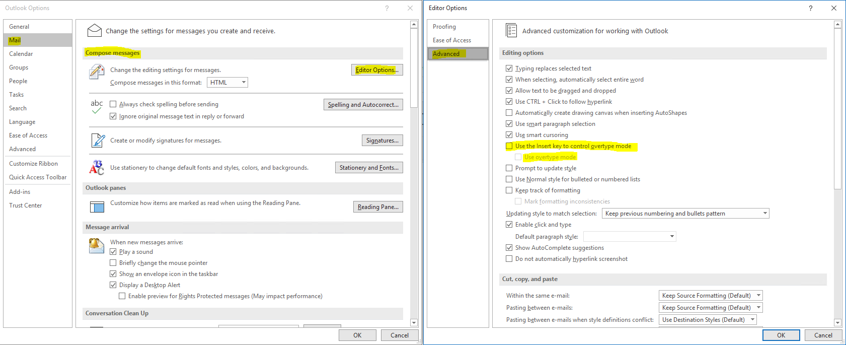Image resolution: width=846 pixels, height=345 pixels.
Task: Check Prompt to update style
Action: coord(509,168)
